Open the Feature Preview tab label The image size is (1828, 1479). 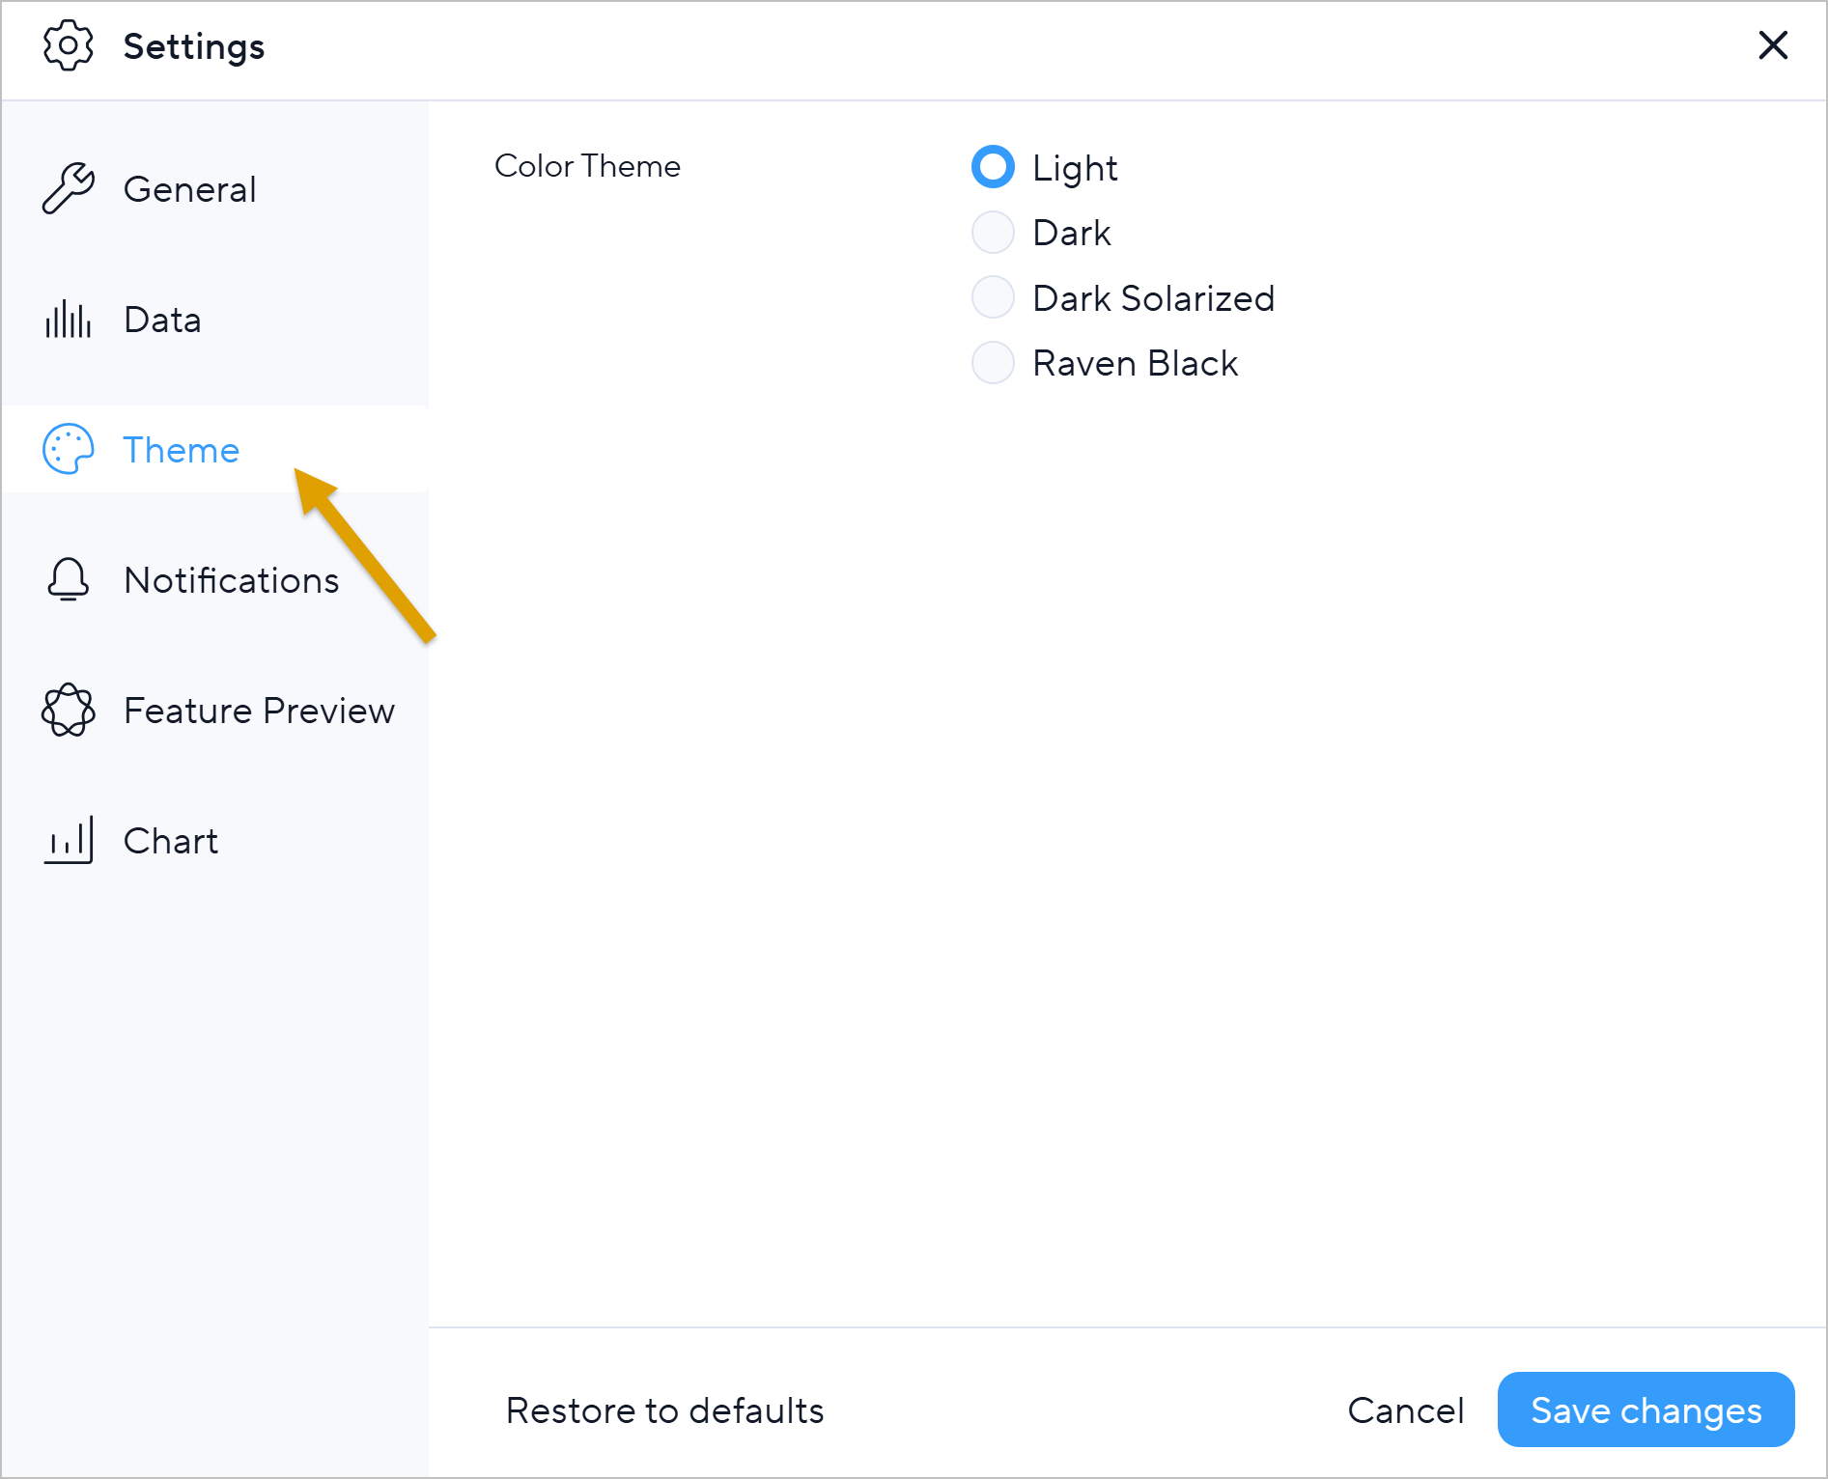pyautogui.click(x=259, y=711)
